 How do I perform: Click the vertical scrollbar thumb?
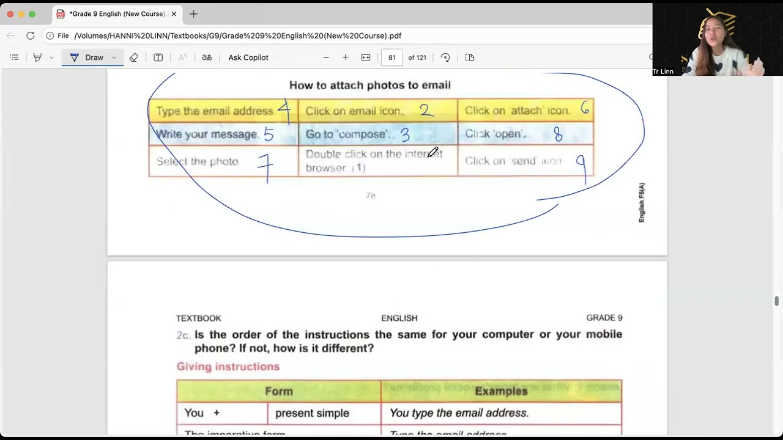777,301
